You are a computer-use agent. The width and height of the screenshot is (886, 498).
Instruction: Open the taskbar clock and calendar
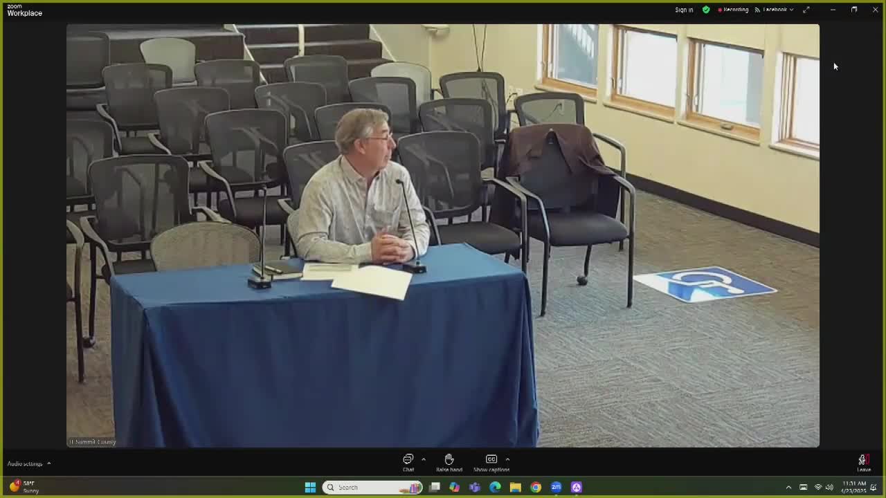point(853,487)
